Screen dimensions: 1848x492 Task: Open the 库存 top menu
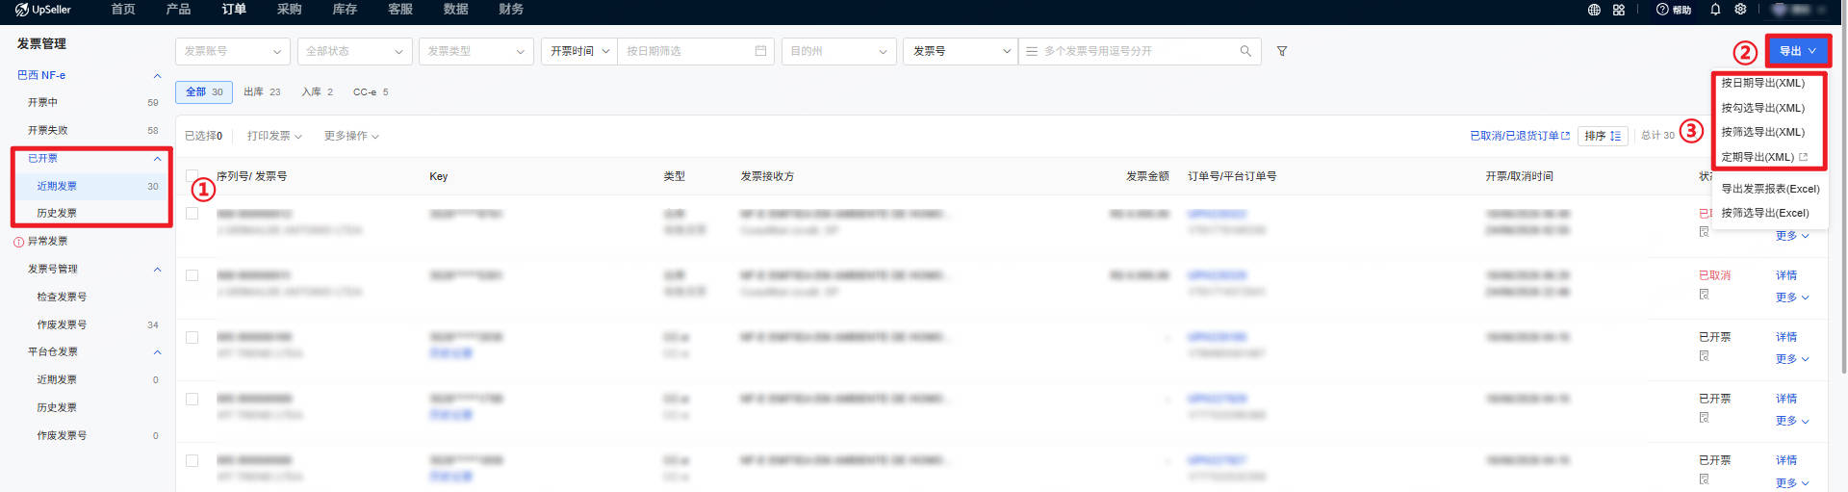345,10
